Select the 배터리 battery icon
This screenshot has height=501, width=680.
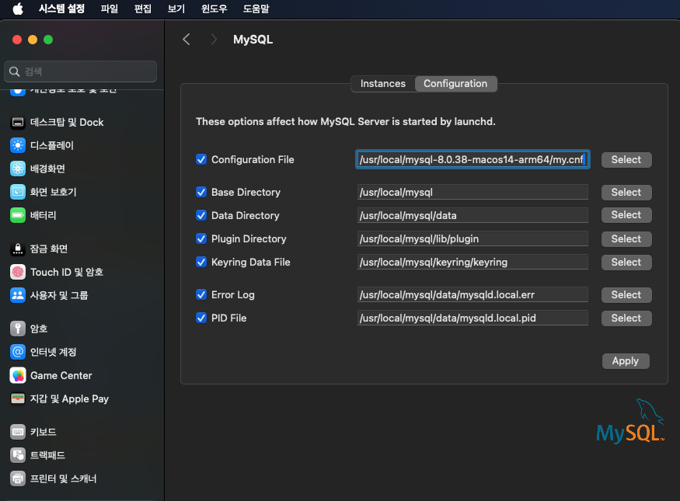pyautogui.click(x=18, y=215)
